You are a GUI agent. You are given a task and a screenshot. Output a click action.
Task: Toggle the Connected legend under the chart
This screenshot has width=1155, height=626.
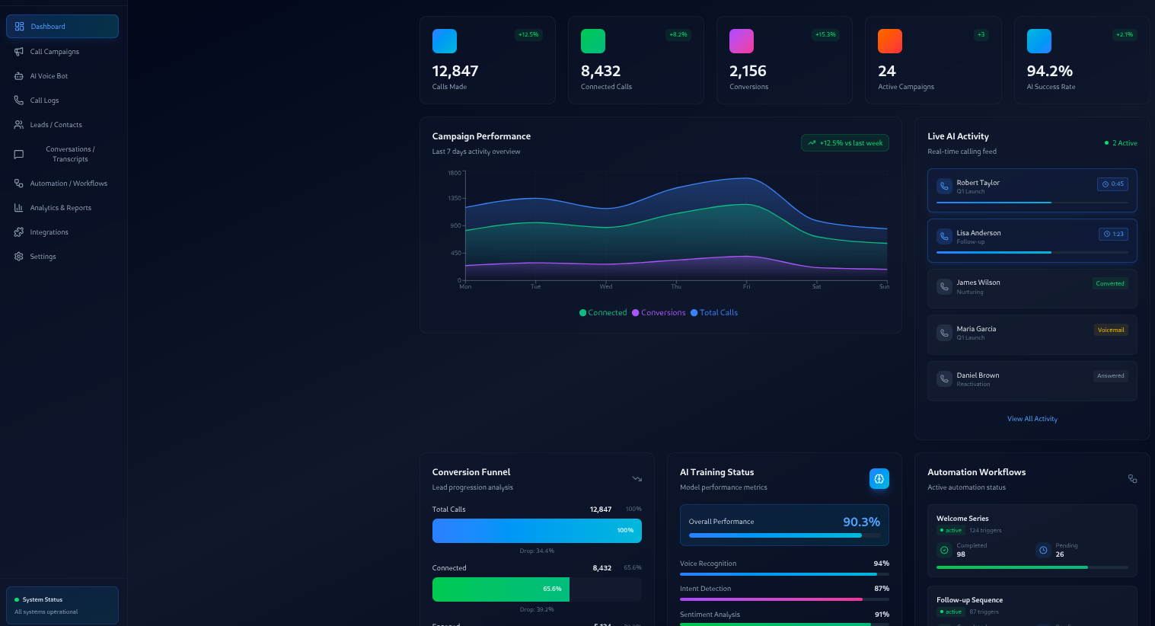pyautogui.click(x=603, y=312)
